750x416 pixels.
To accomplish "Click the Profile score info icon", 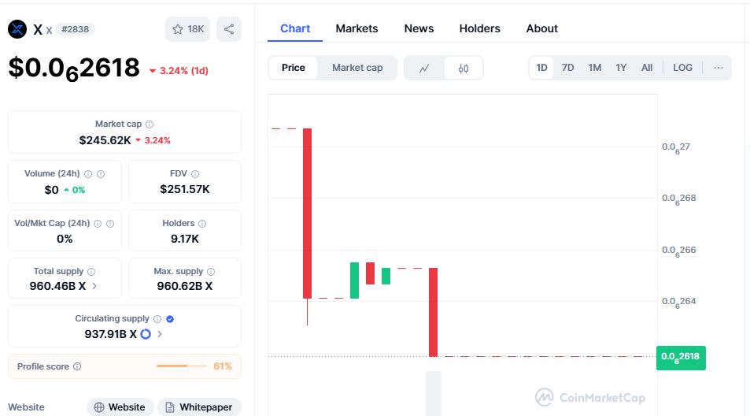I will click(77, 366).
